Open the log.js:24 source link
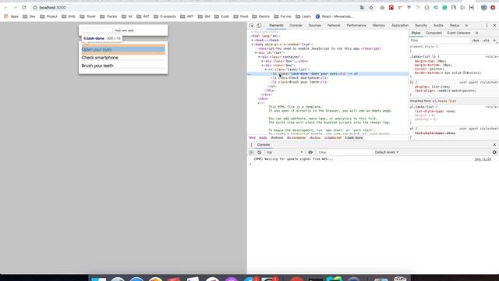Screen dimensions: 499x281 pos(483,159)
